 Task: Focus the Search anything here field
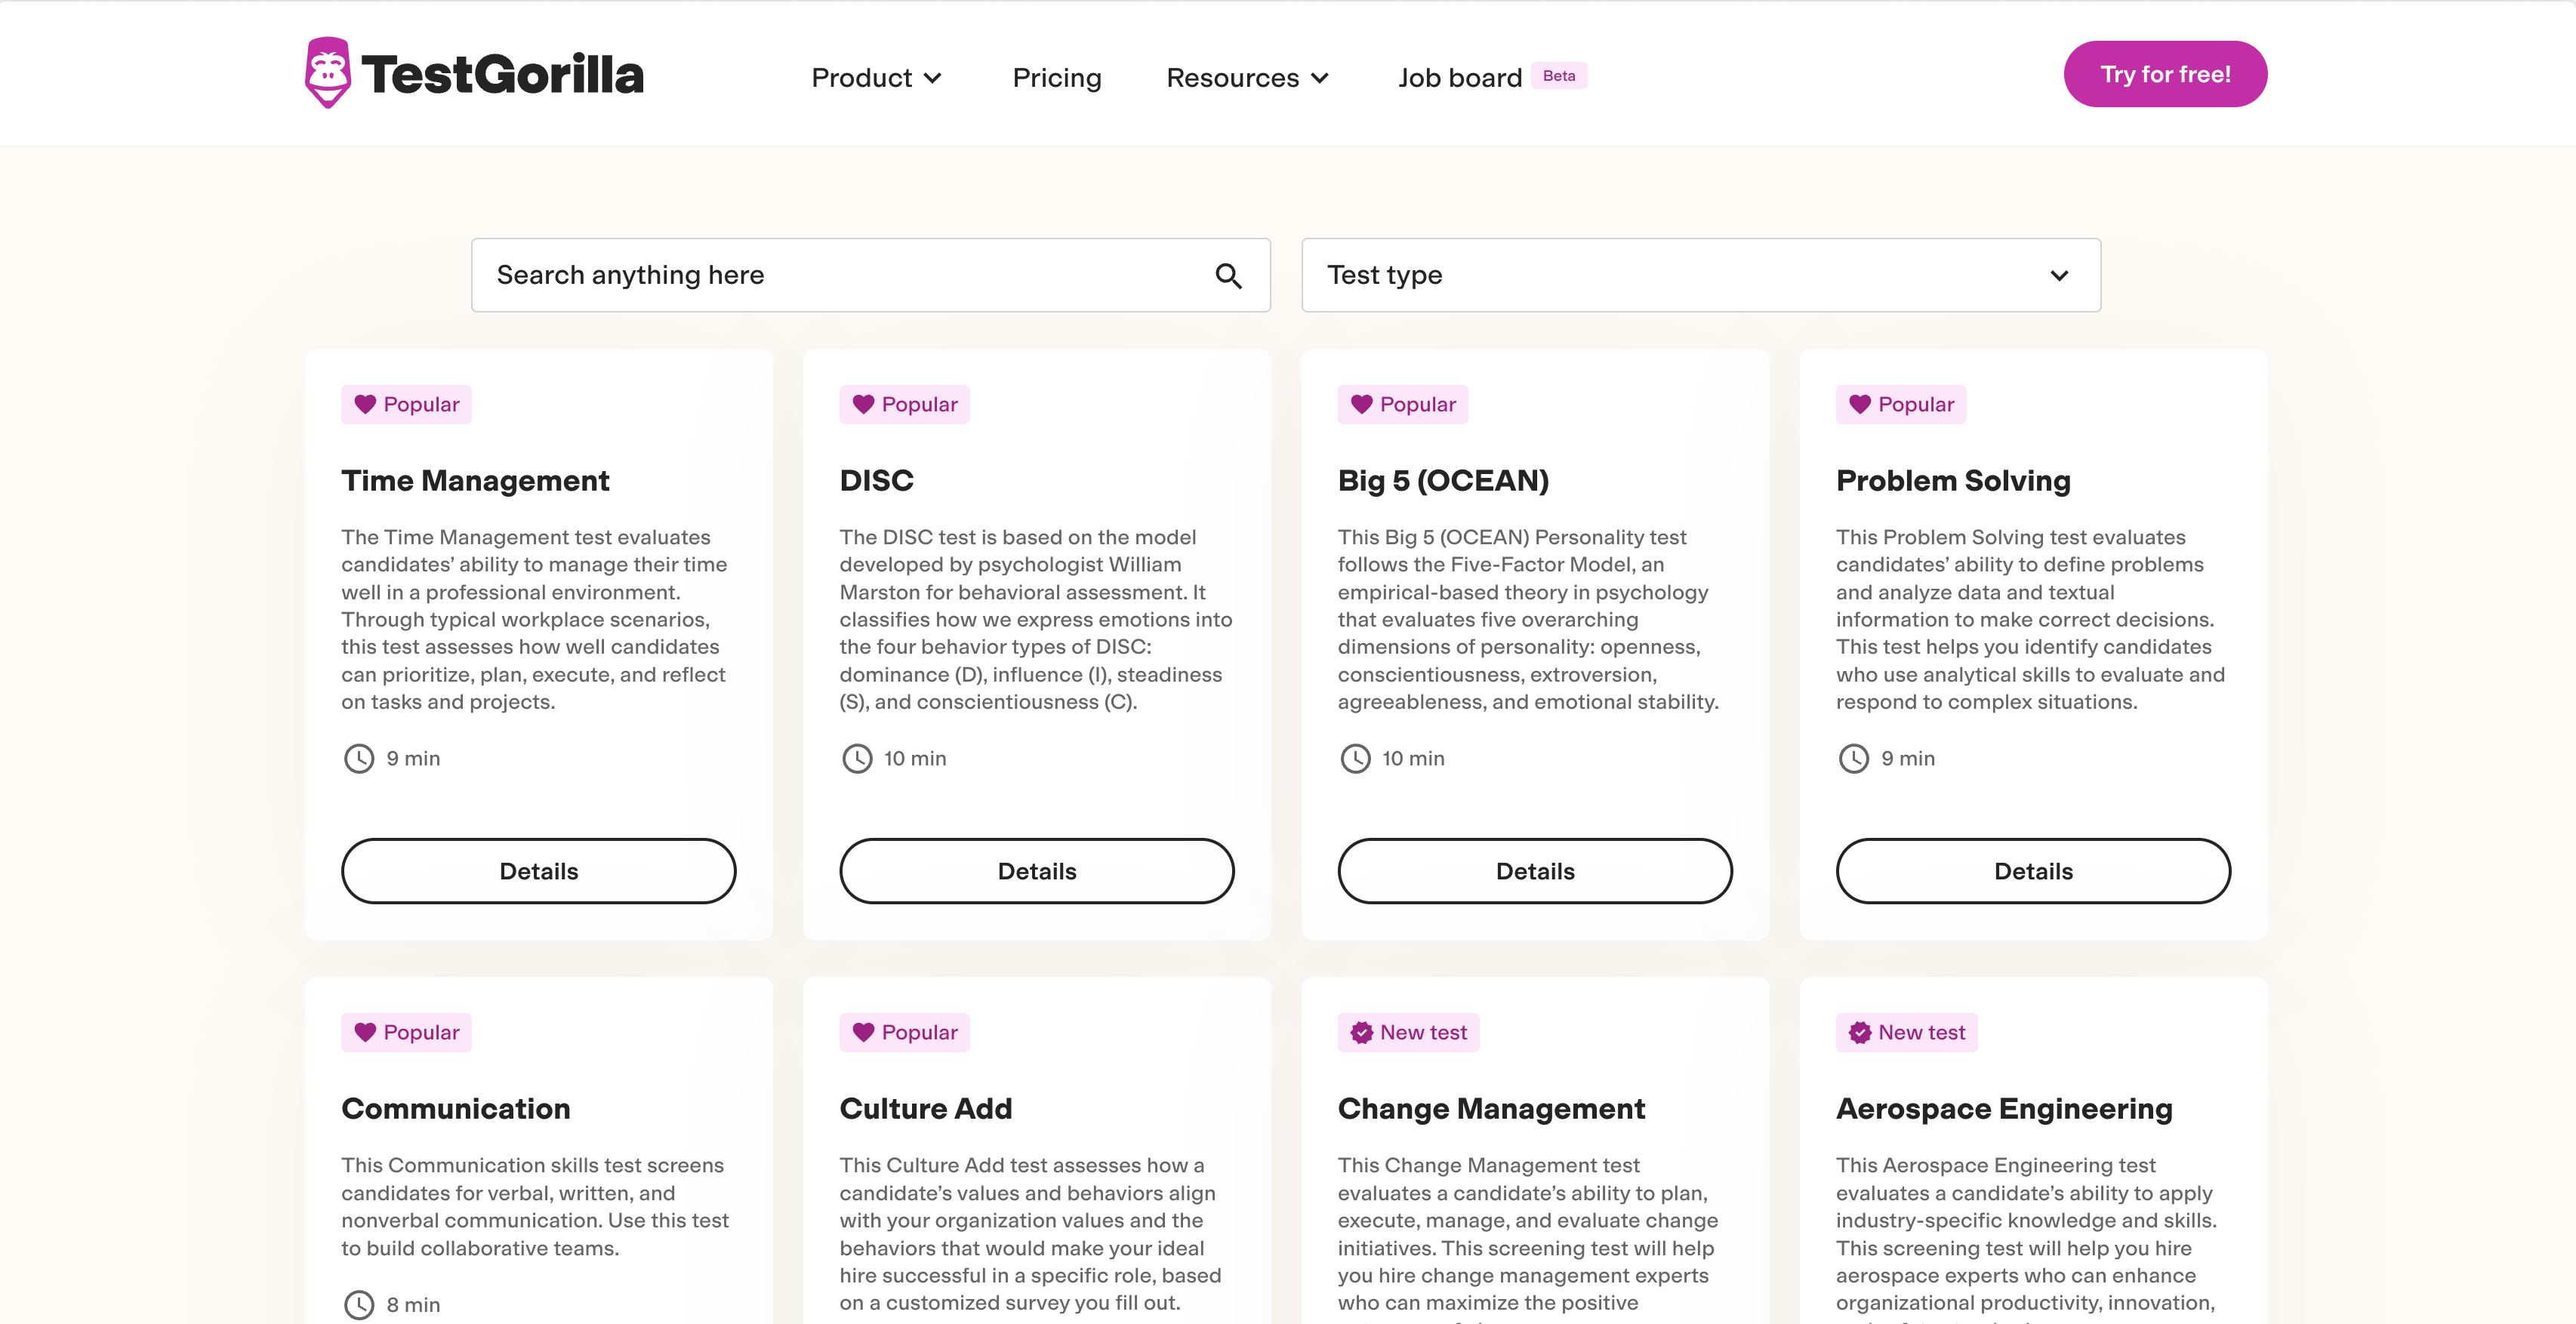(870, 275)
